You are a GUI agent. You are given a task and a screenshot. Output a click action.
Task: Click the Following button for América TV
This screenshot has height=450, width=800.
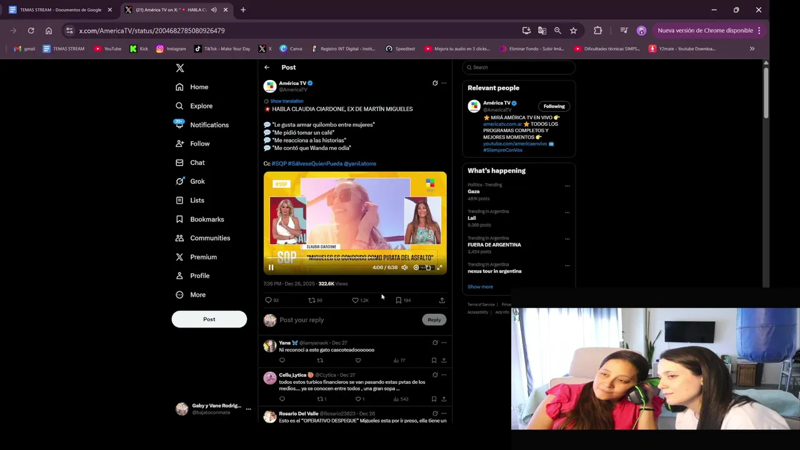(x=554, y=106)
